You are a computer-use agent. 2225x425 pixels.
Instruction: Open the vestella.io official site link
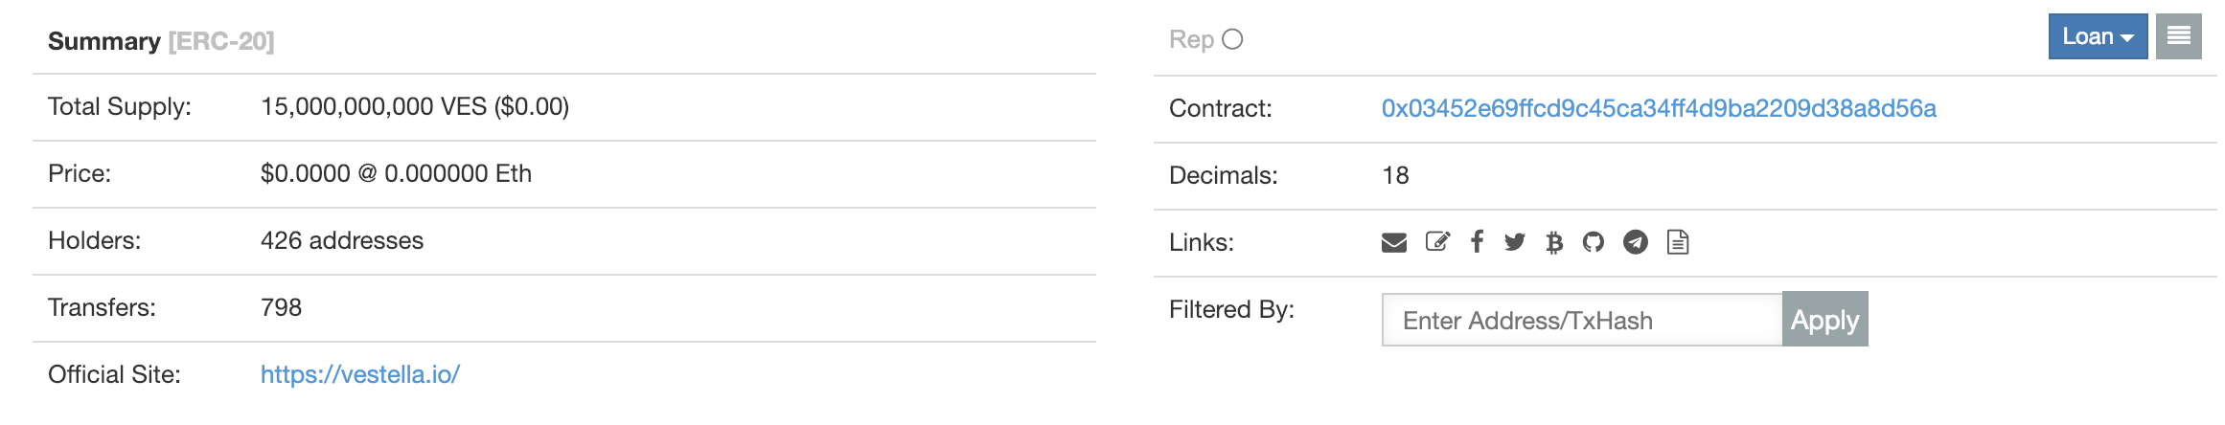pos(360,374)
